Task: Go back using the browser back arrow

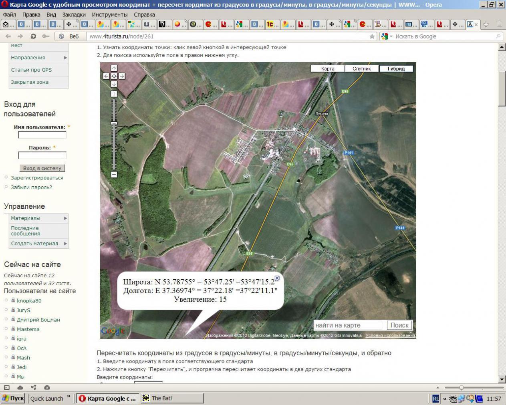Action: [x=8, y=36]
